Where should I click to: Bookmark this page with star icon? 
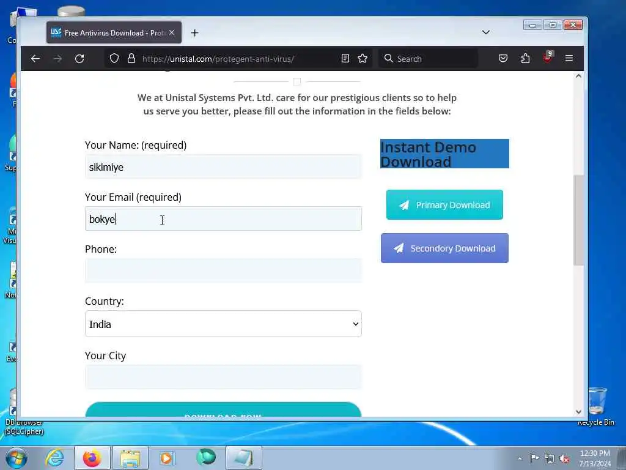coord(363,59)
